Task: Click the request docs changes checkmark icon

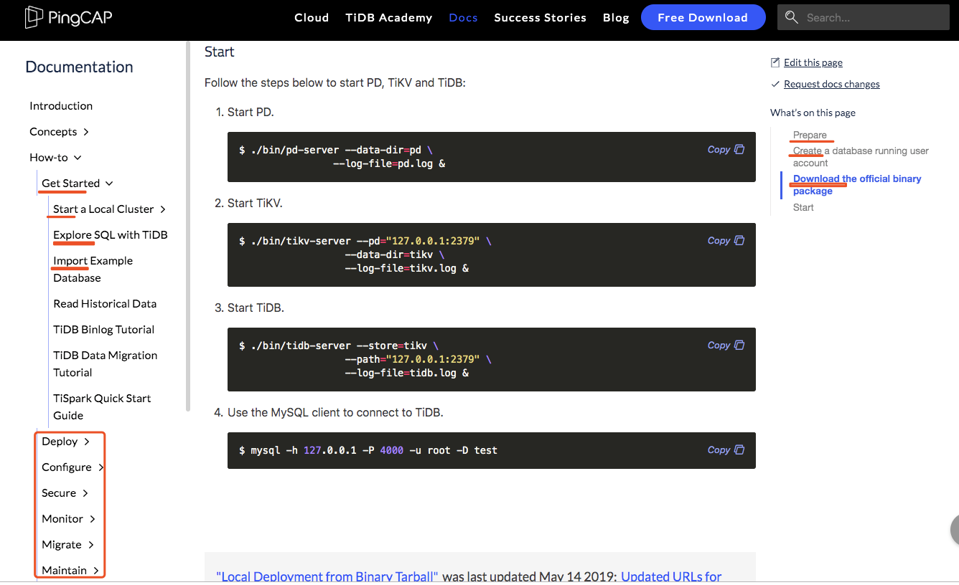Action: 775,84
